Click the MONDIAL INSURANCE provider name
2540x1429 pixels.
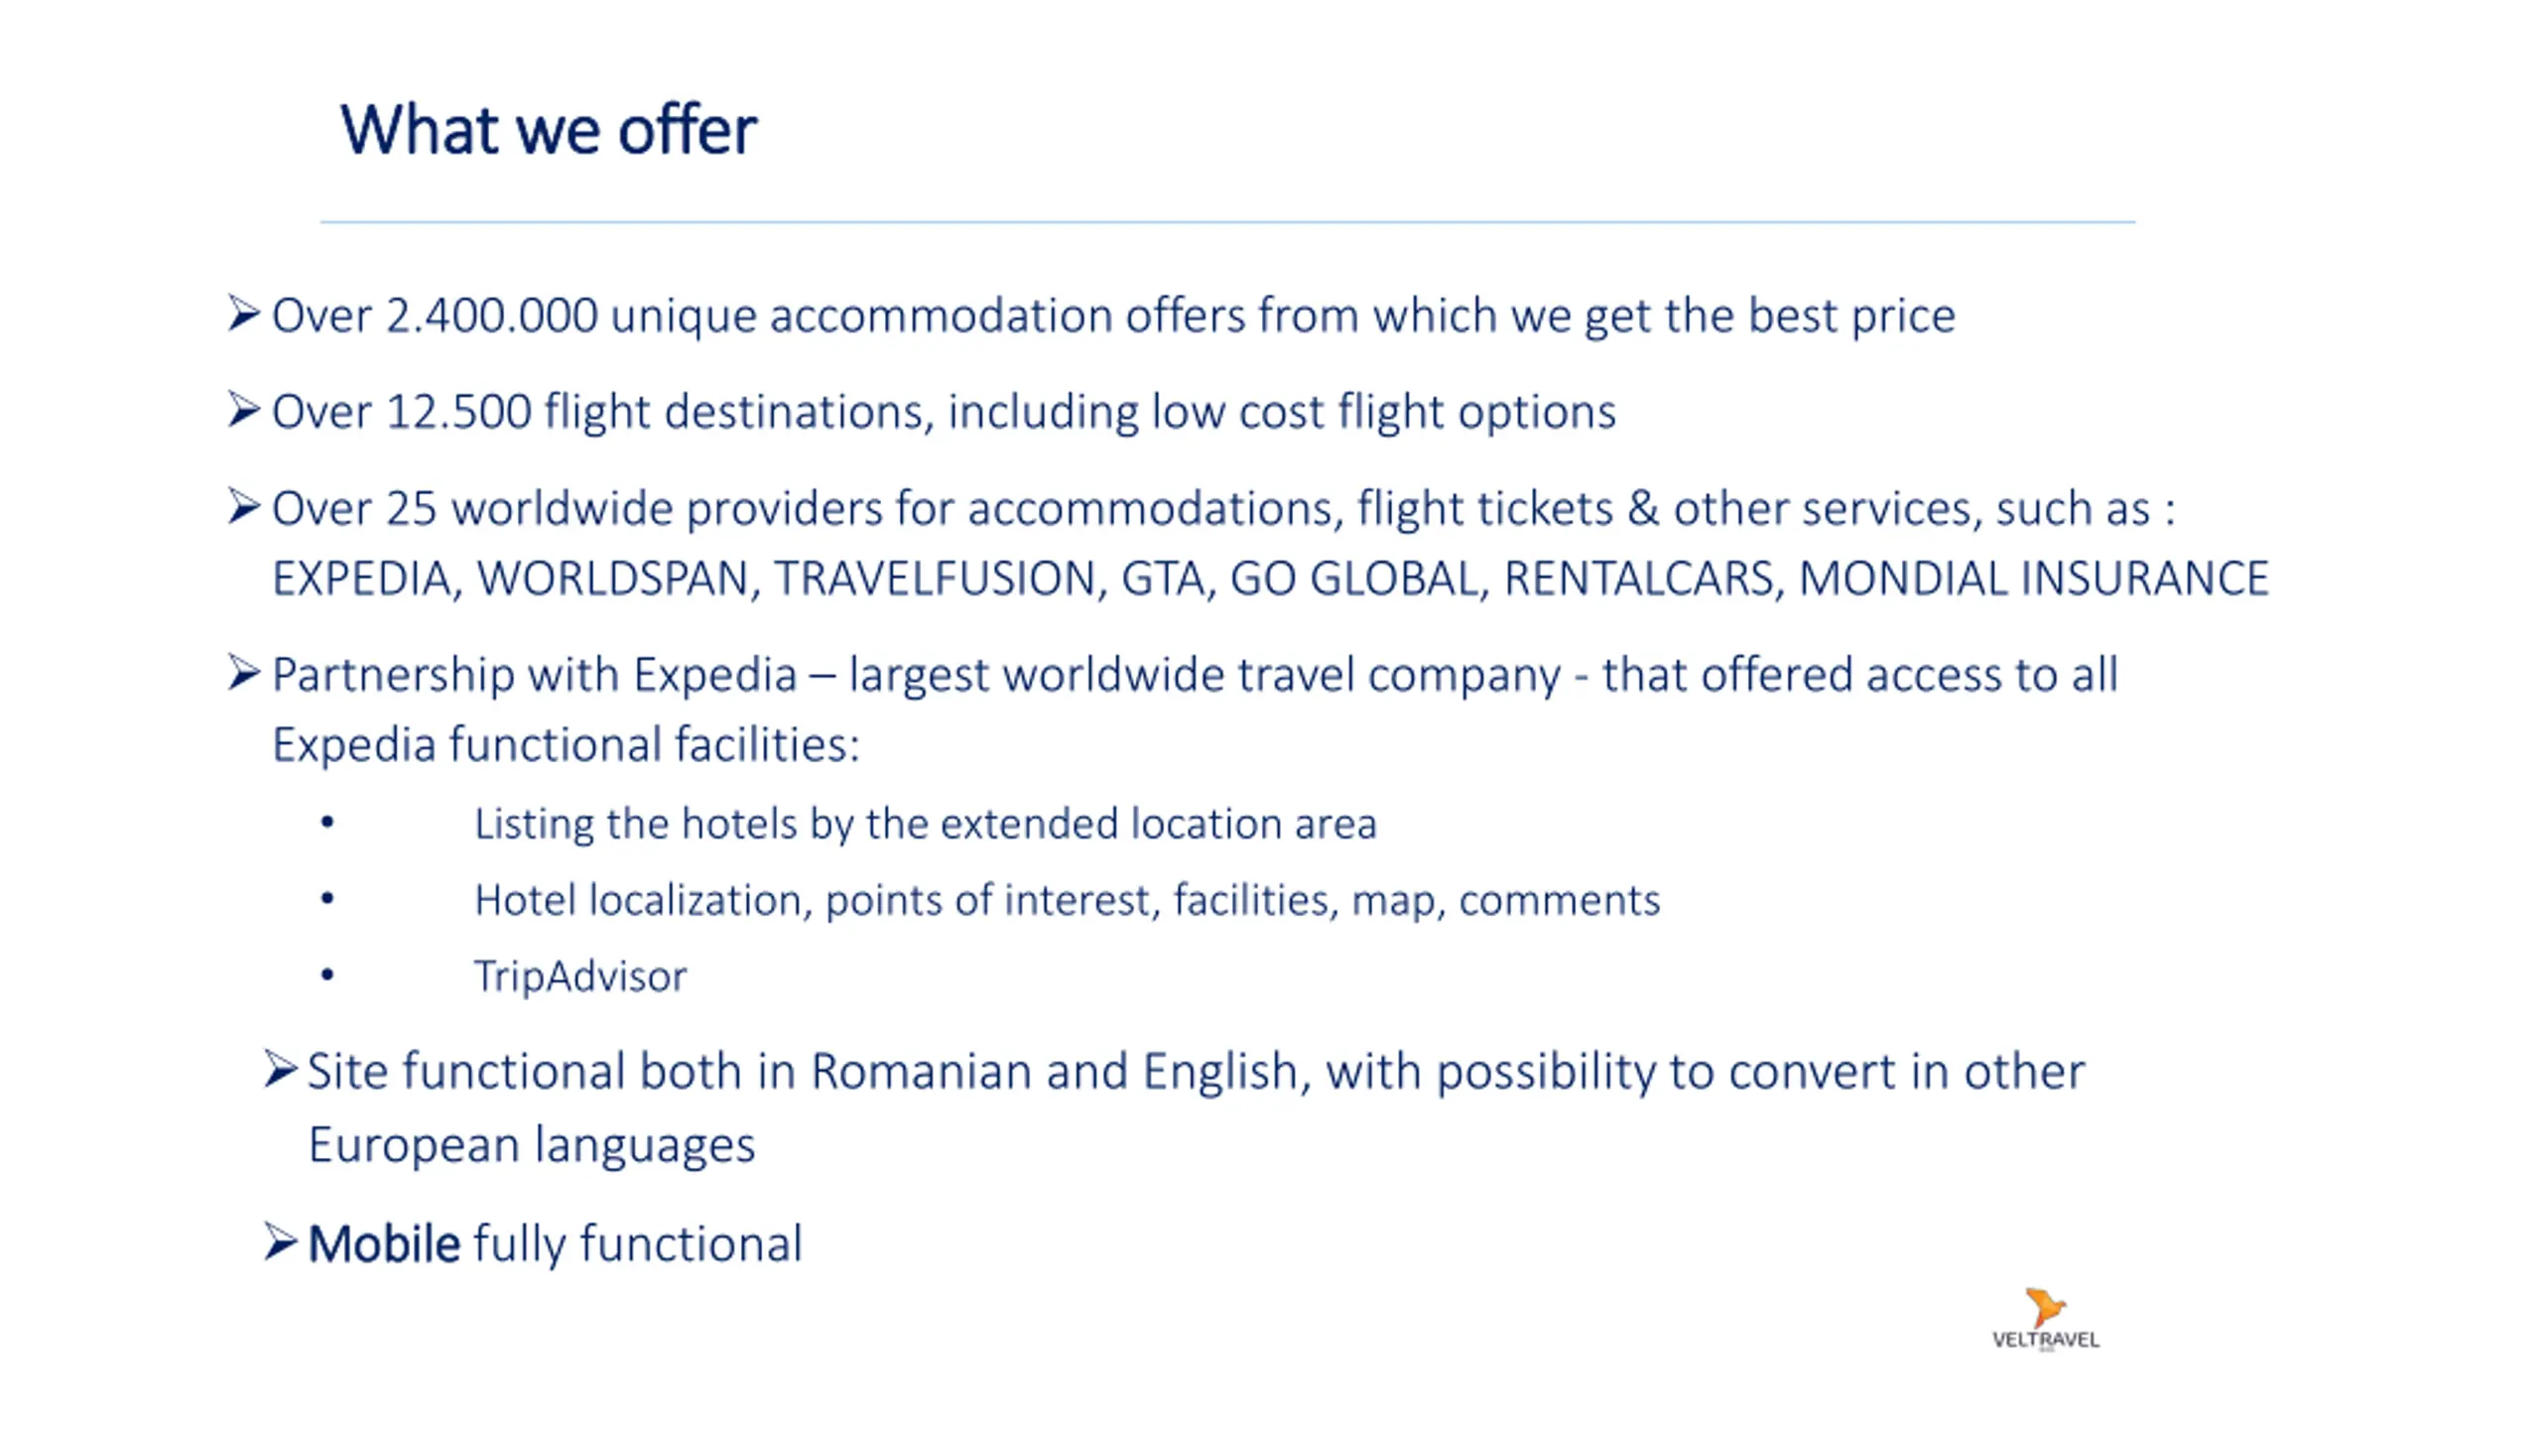2033,579
